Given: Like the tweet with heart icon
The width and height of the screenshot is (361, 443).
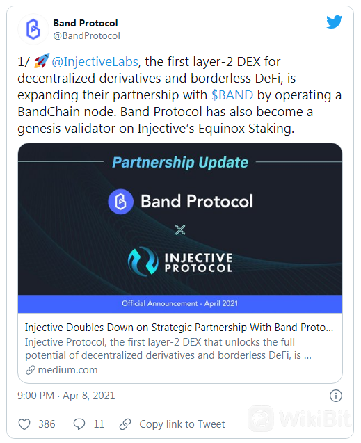Looking at the screenshot, I should coord(24,424).
